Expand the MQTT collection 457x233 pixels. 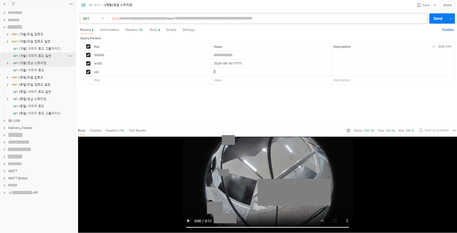(4, 171)
